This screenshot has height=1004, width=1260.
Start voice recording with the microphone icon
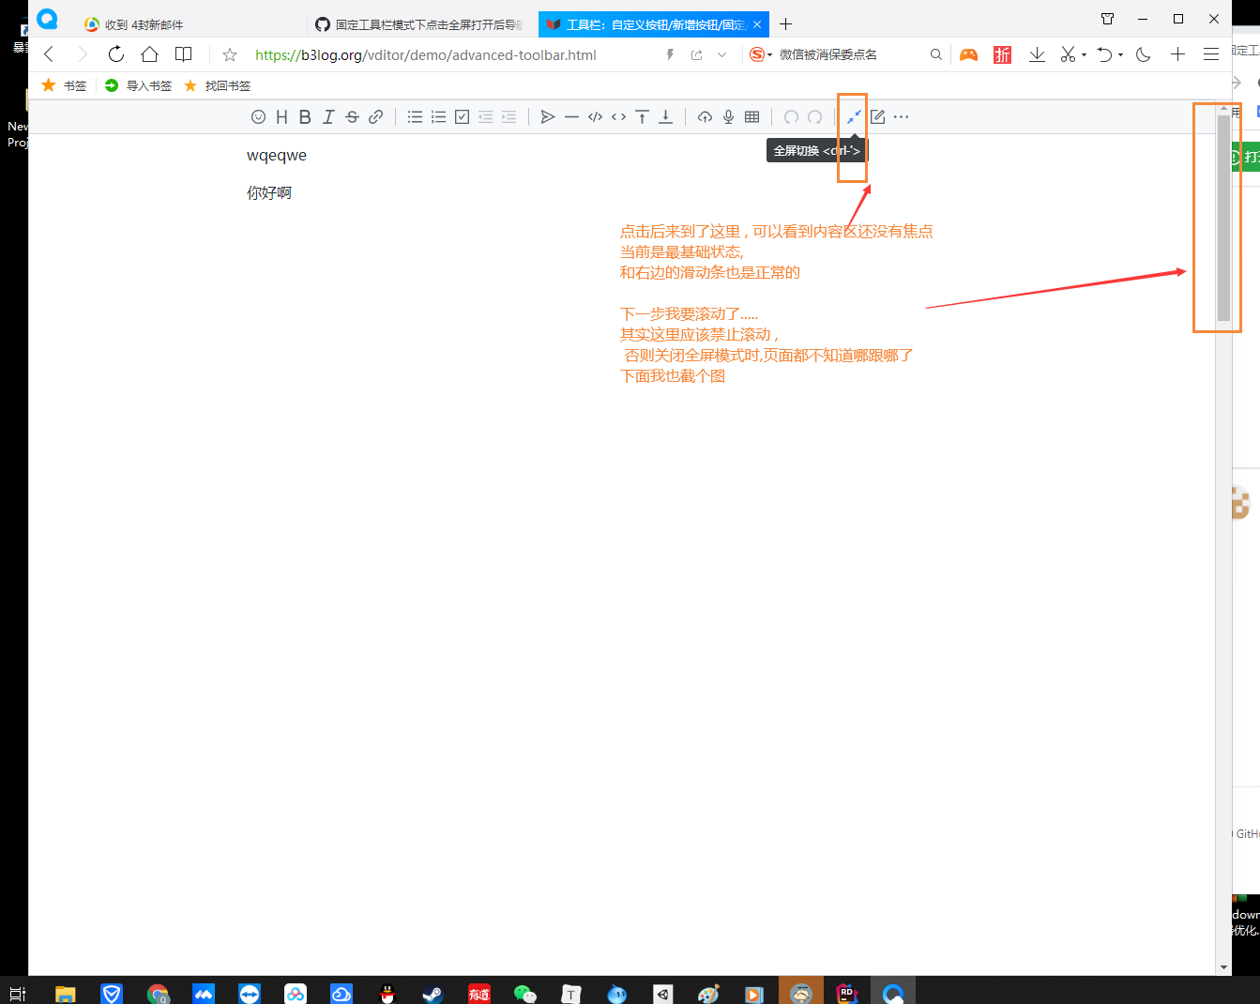pyautogui.click(x=728, y=116)
